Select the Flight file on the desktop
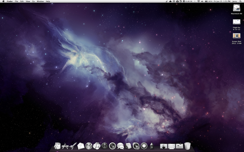 (x=236, y=22)
